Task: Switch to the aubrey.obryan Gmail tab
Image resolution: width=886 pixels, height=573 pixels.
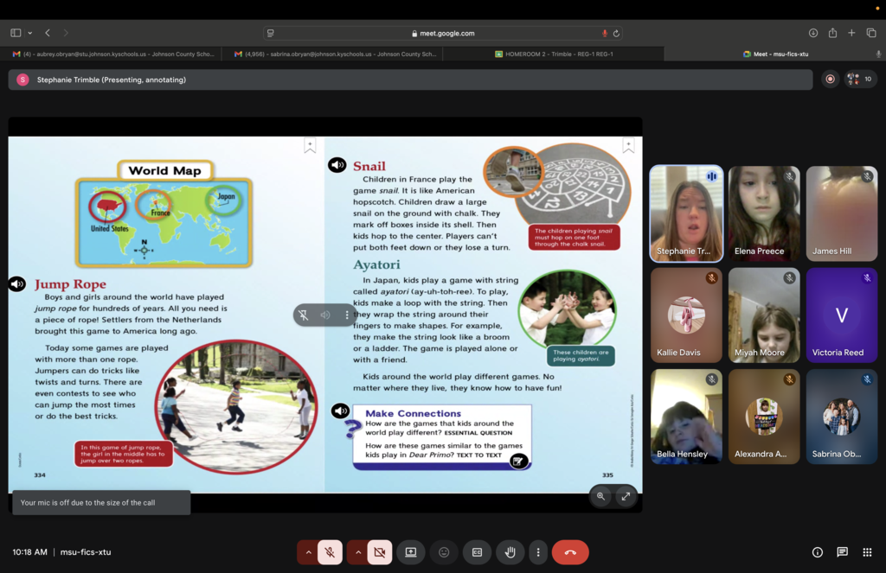Action: pos(112,54)
